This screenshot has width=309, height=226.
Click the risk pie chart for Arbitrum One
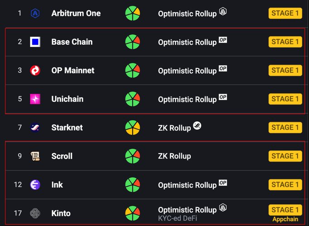click(x=133, y=13)
